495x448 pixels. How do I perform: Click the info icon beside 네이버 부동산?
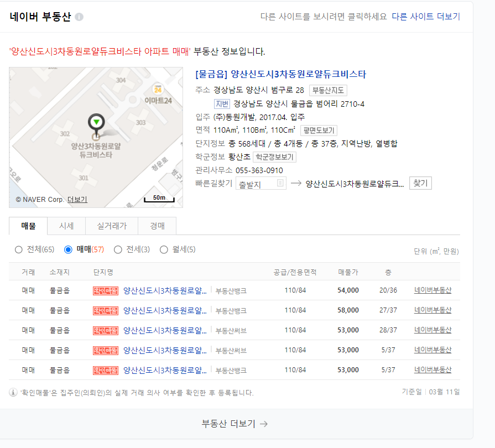tap(79, 17)
